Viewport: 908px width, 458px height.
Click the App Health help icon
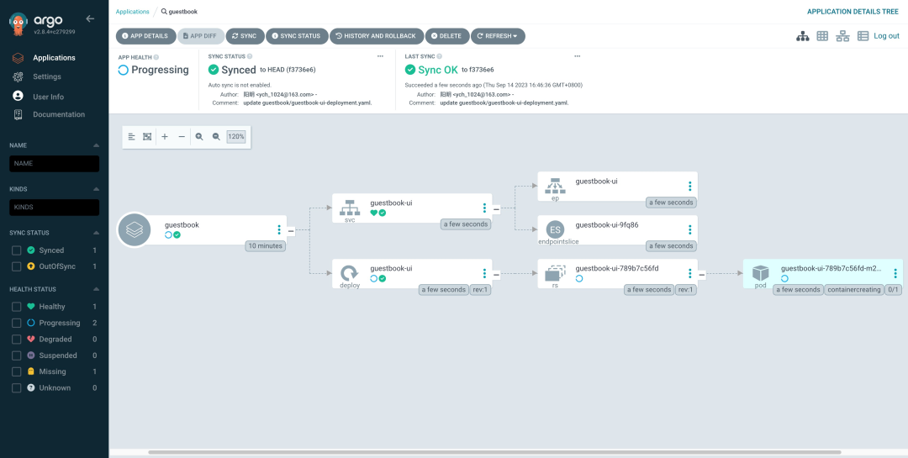(156, 57)
